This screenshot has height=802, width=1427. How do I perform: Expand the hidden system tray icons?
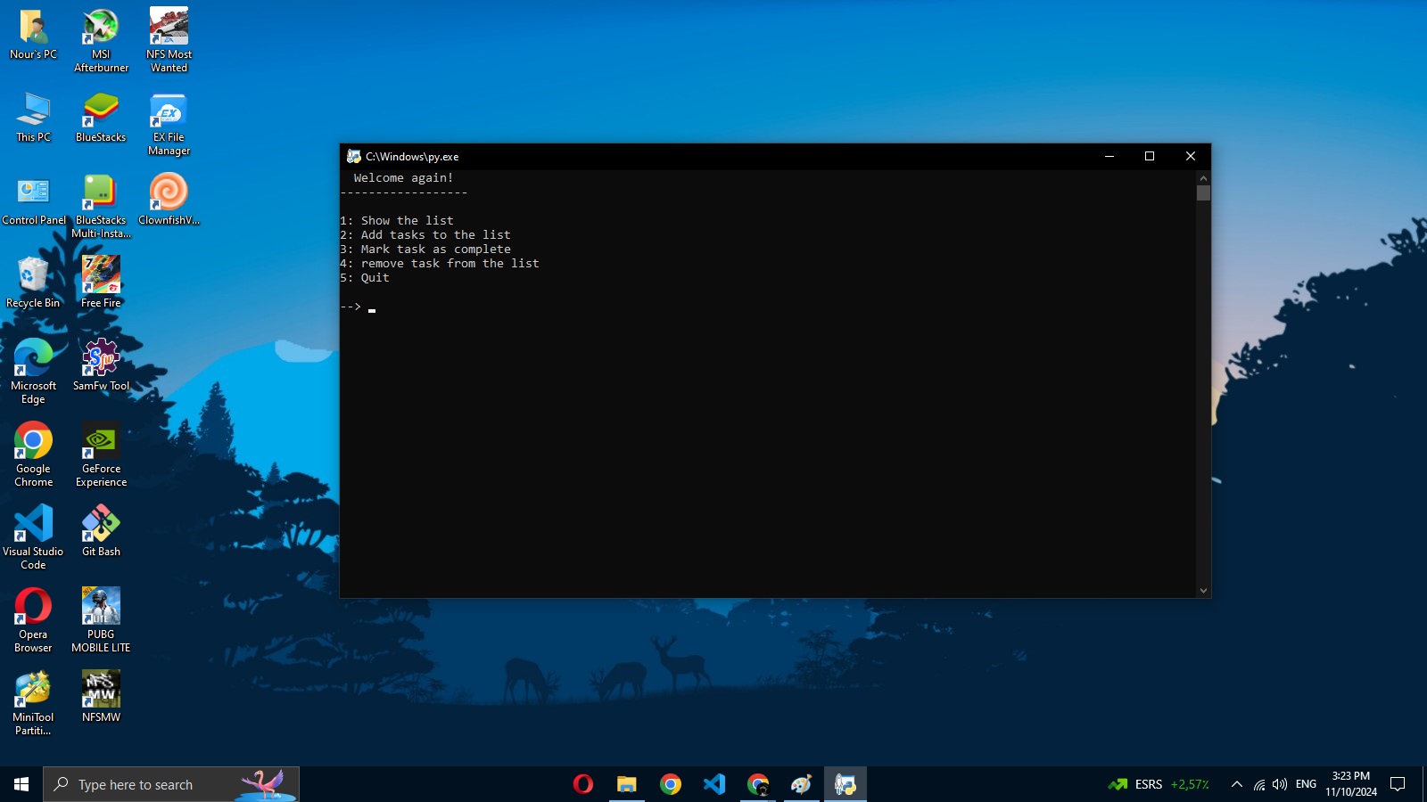(1237, 784)
